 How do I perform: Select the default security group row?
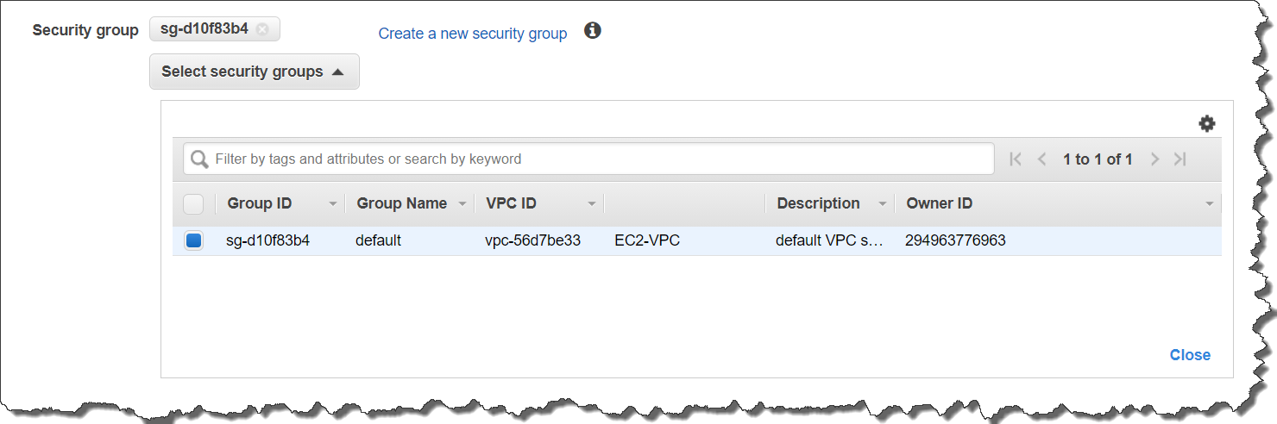click(378, 241)
